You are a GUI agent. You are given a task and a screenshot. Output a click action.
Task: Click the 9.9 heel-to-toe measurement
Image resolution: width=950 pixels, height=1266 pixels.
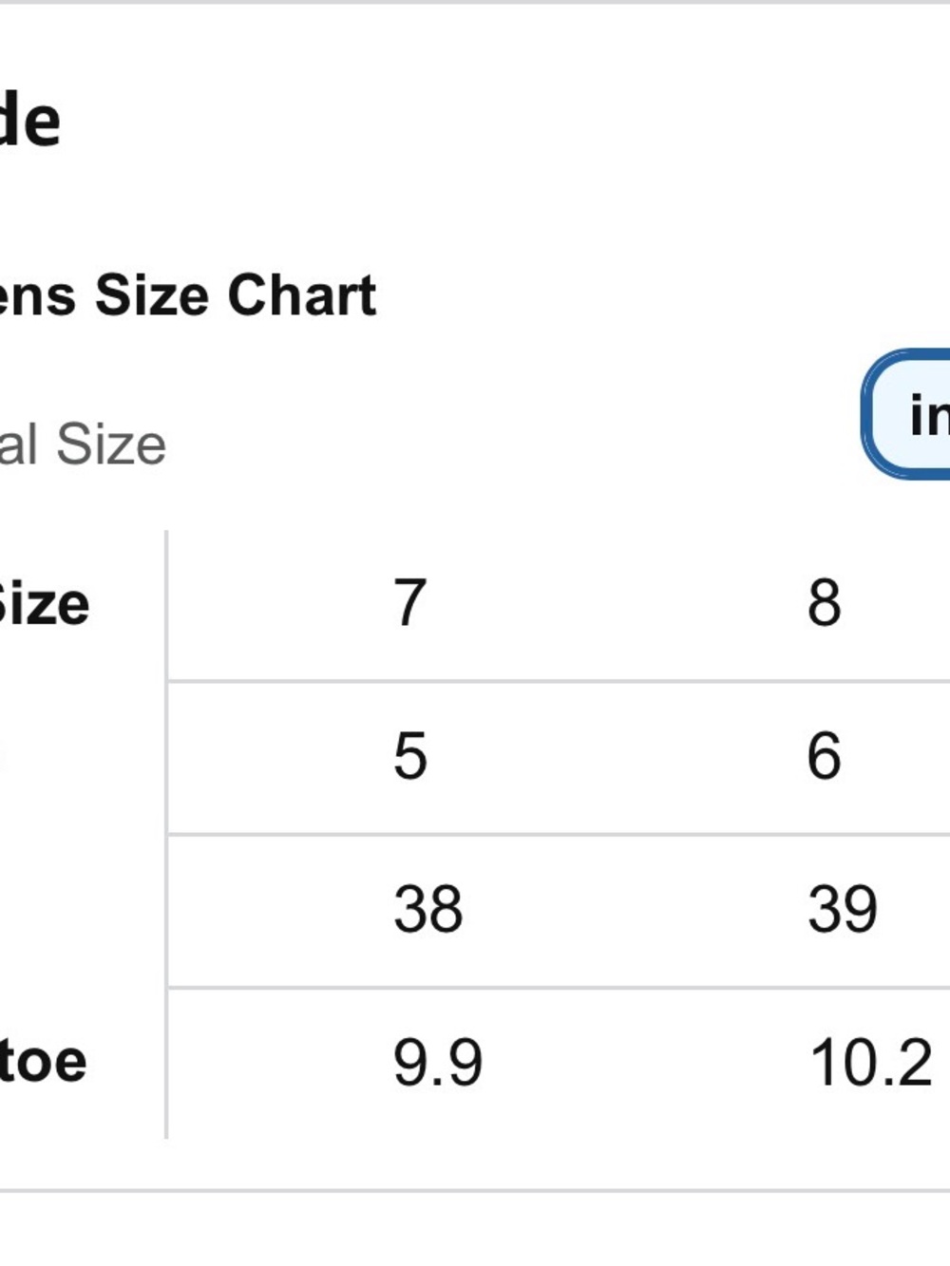pyautogui.click(x=437, y=1063)
